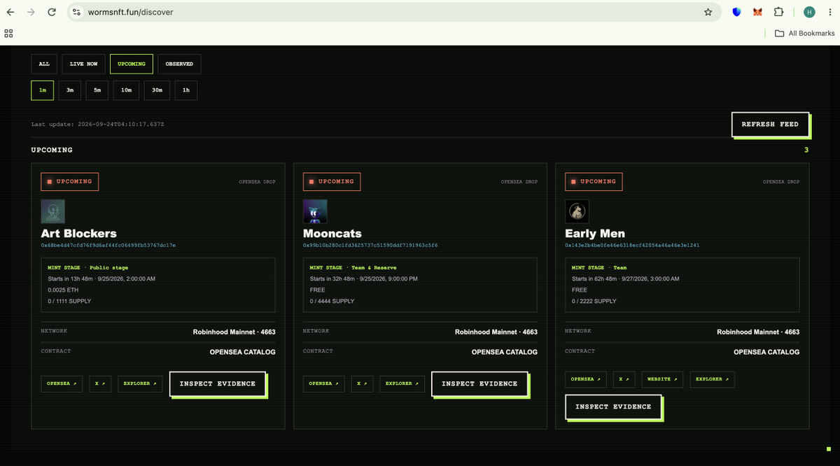The image size is (840, 466).
Task: Choose the 10m refresh interval
Action: coord(126,90)
